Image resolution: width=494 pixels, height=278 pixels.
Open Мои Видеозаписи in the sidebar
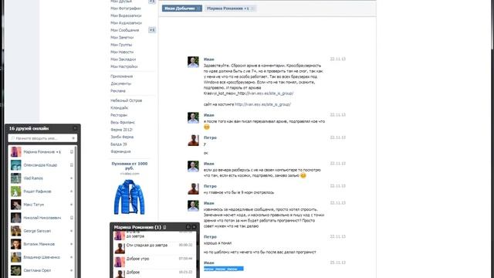(126, 15)
